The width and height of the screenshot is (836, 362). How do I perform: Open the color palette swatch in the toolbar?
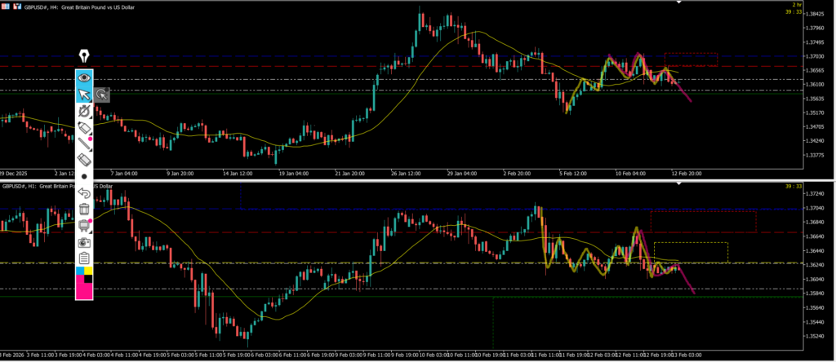click(x=84, y=282)
